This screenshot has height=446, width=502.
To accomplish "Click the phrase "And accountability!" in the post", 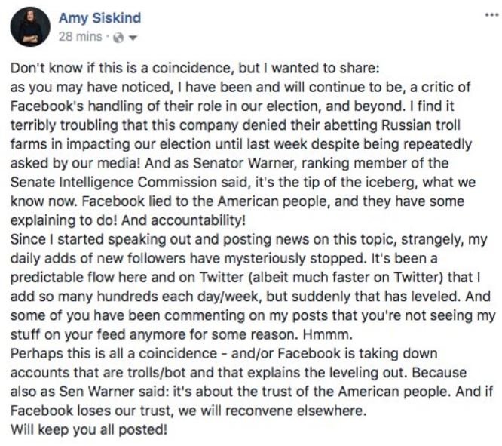I will (x=183, y=220).
